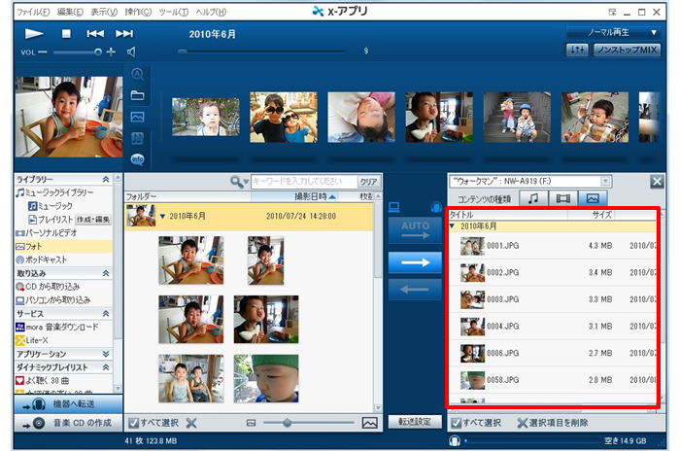Select the music content type icon
680x451 pixels.
click(532, 198)
